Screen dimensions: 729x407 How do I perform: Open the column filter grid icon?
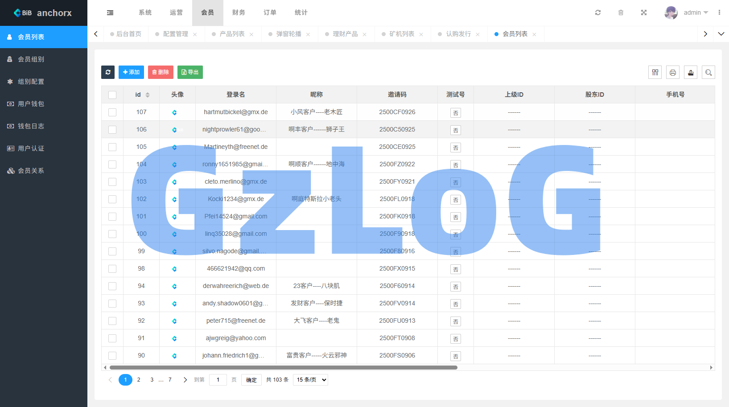(x=655, y=72)
